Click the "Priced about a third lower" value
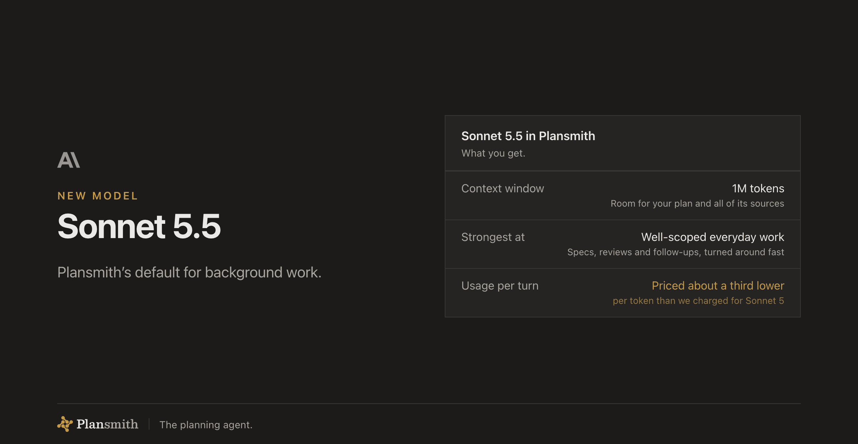This screenshot has width=858, height=444. coord(718,286)
